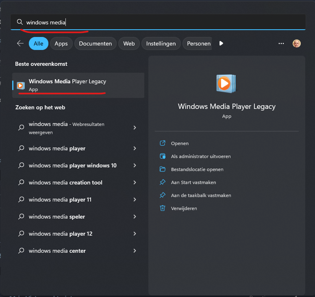Click the three-dot more options icon

(281, 43)
